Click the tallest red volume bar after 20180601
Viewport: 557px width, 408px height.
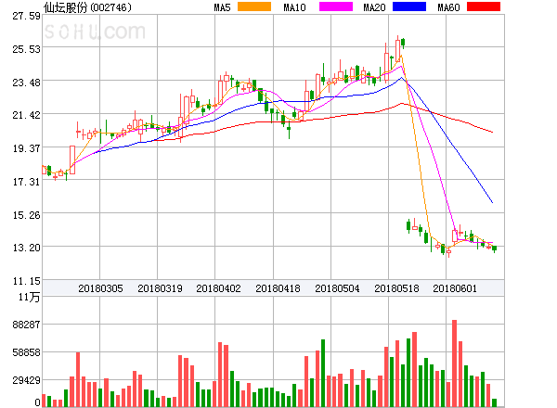[454, 363]
